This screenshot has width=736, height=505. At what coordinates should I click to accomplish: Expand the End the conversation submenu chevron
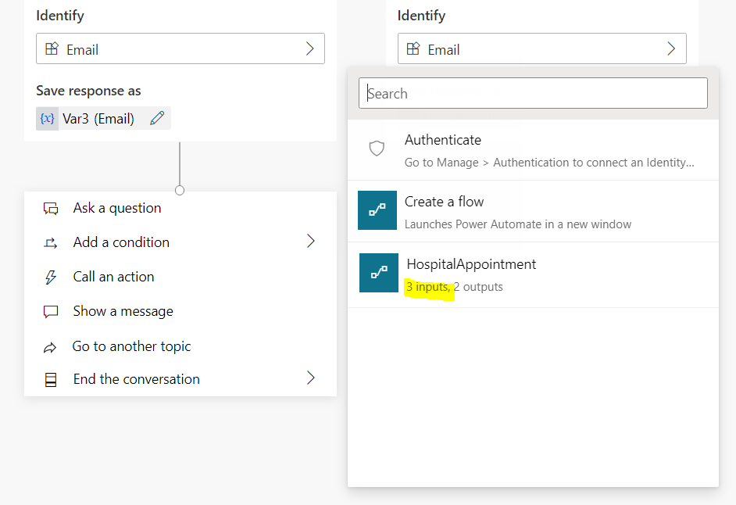point(310,378)
